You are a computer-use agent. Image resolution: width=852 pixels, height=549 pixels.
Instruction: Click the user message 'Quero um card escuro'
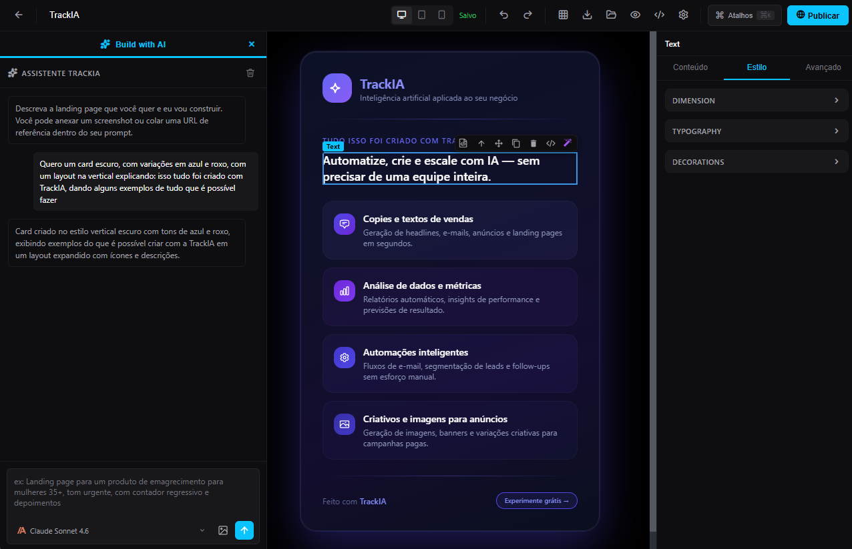(x=146, y=181)
